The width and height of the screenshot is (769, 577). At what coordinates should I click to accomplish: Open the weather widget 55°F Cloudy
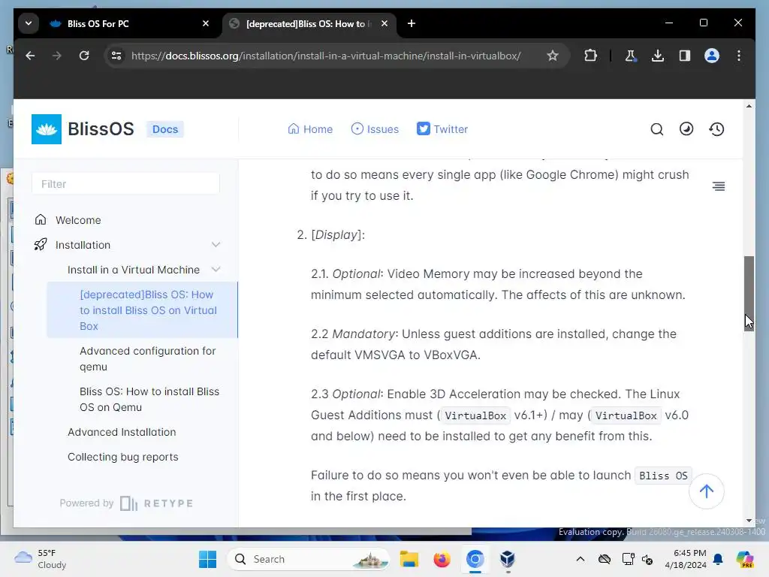click(x=41, y=559)
